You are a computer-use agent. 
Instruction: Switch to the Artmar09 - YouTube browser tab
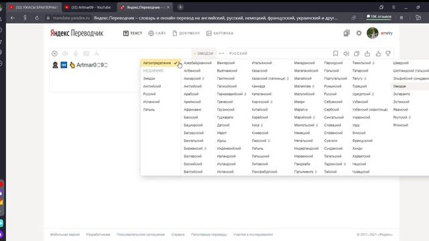pos(89,7)
